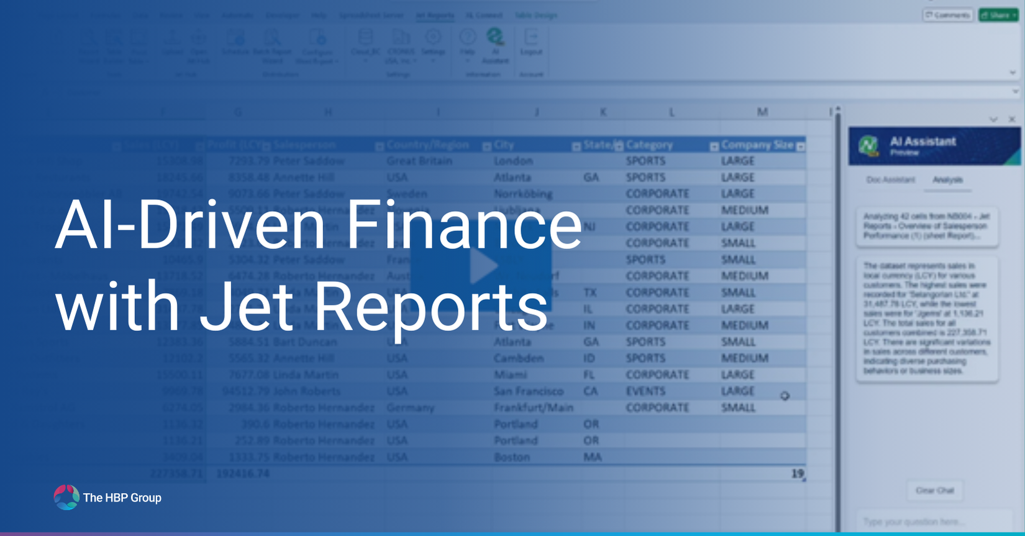Select the 'San Francisco' cell
Screen dimensions: 1025x536
(536, 391)
